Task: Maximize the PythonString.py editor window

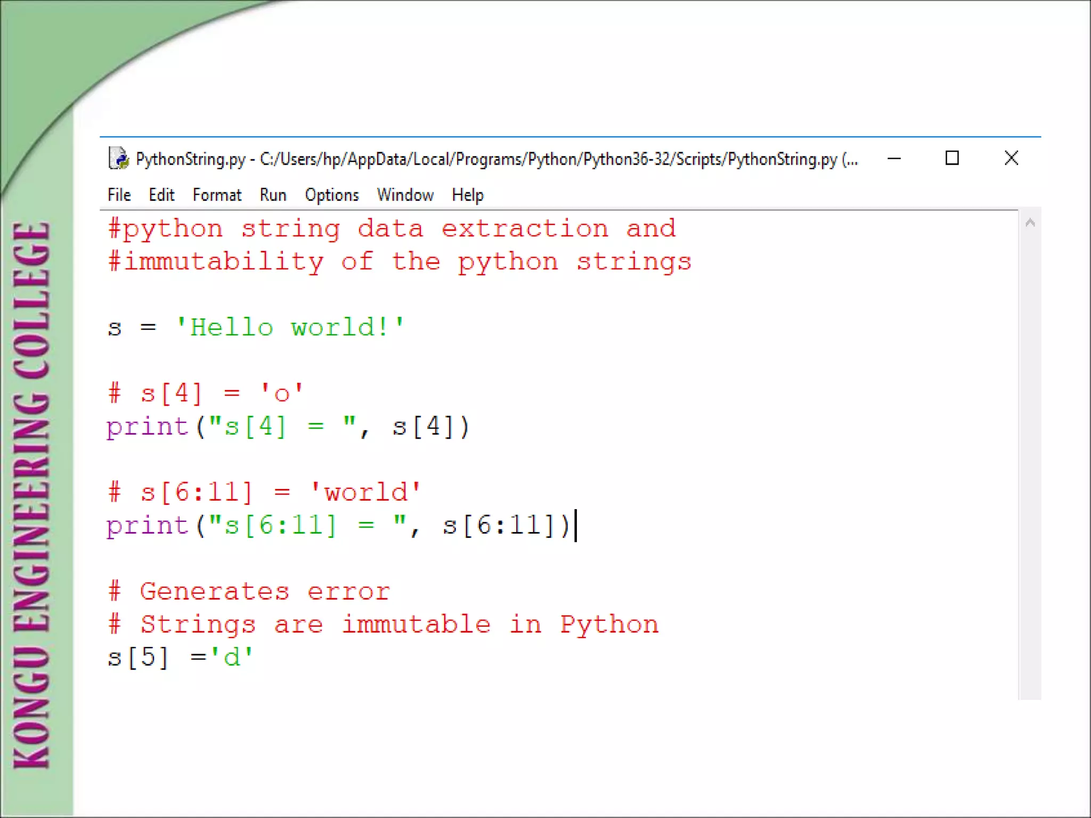Action: [952, 158]
